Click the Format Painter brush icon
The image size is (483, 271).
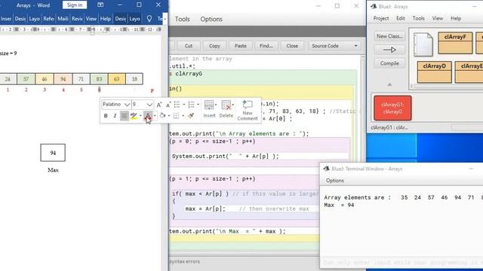pyautogui.click(x=191, y=116)
